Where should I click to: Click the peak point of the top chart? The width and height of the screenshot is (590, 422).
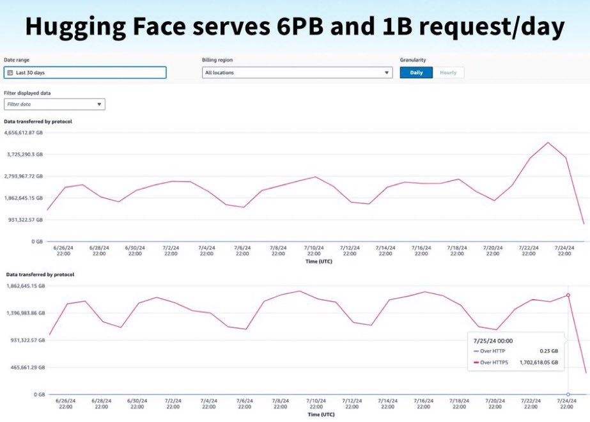coord(548,143)
